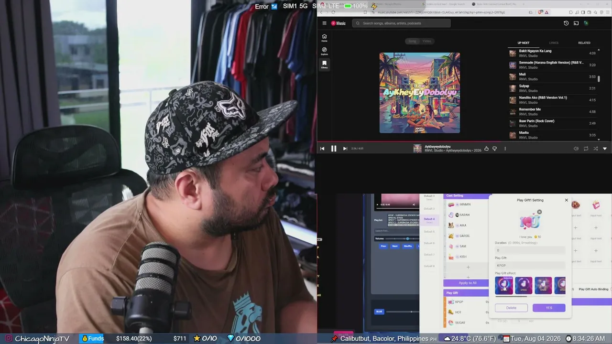Image resolution: width=612 pixels, height=344 pixels.
Task: Click the Shuffle button in playlist panel
Action: 408,246
